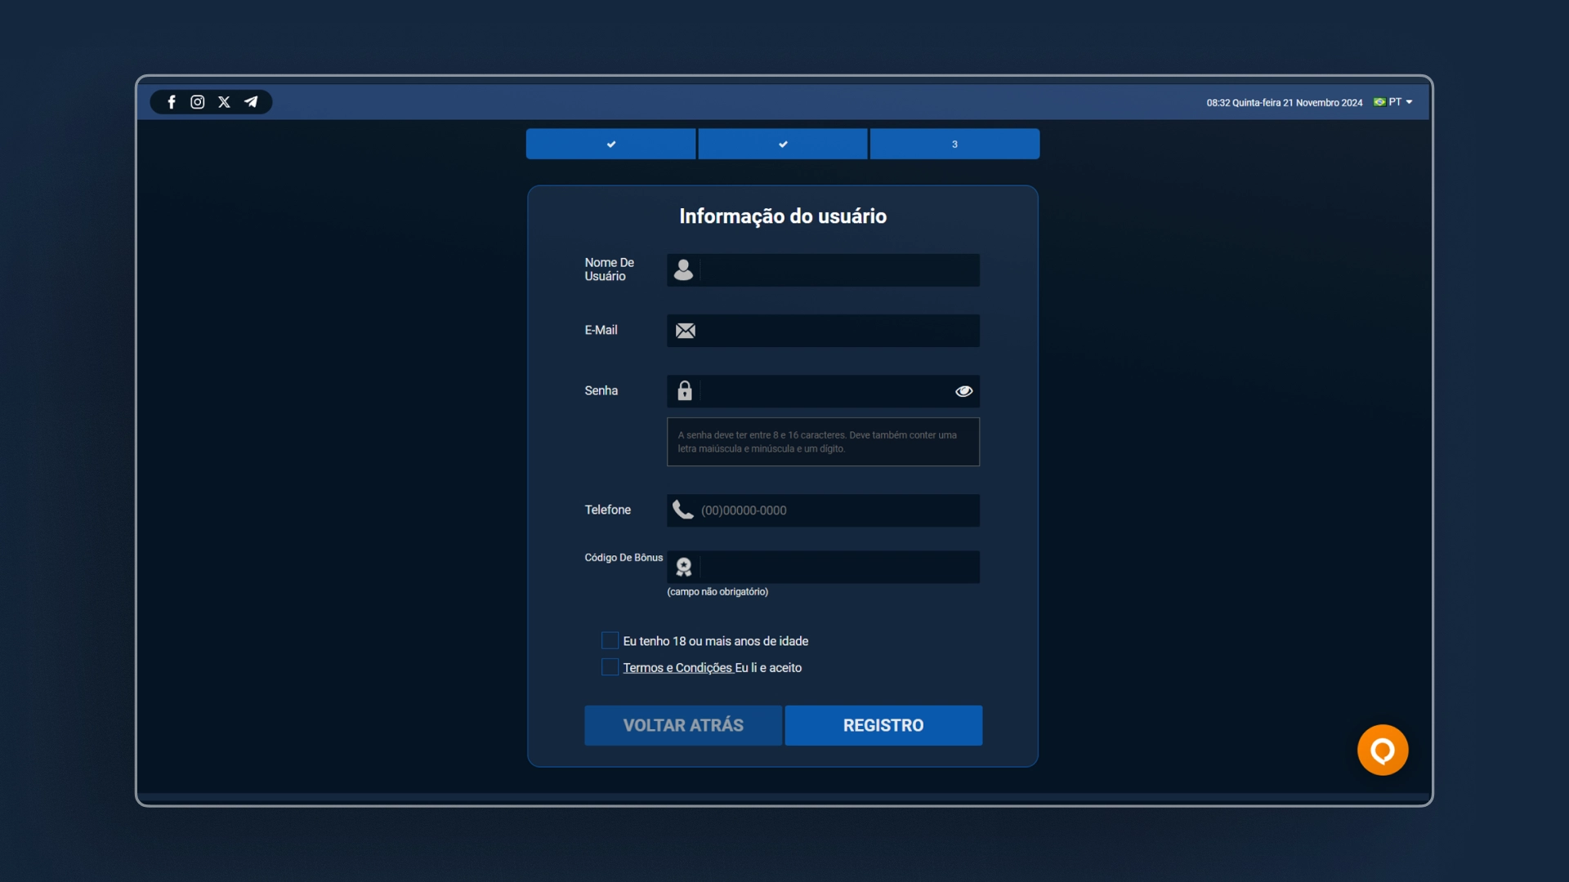
Task: Click the 'E-Mail' field label
Action: coord(601,330)
